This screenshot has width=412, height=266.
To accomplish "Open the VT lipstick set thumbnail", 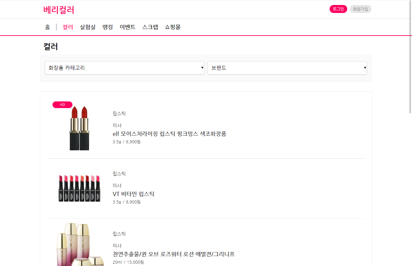I will coord(79,188).
